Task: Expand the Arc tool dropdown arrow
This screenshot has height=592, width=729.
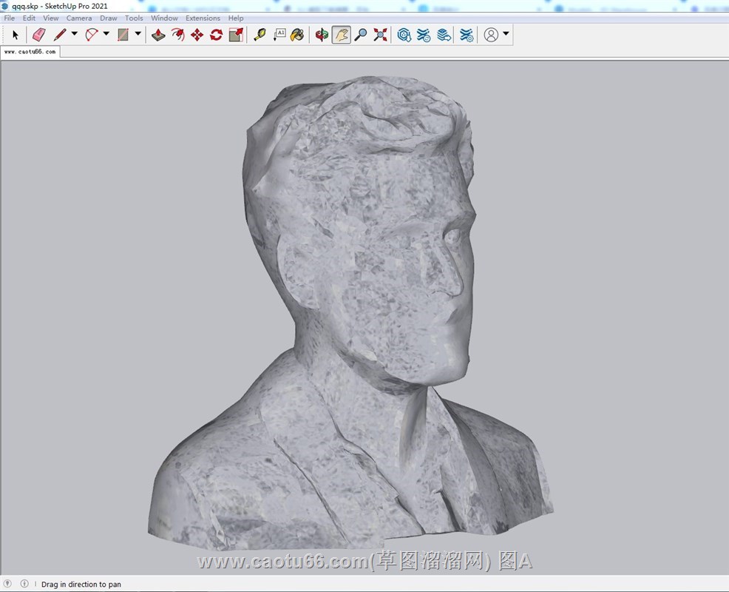Action: [106, 33]
